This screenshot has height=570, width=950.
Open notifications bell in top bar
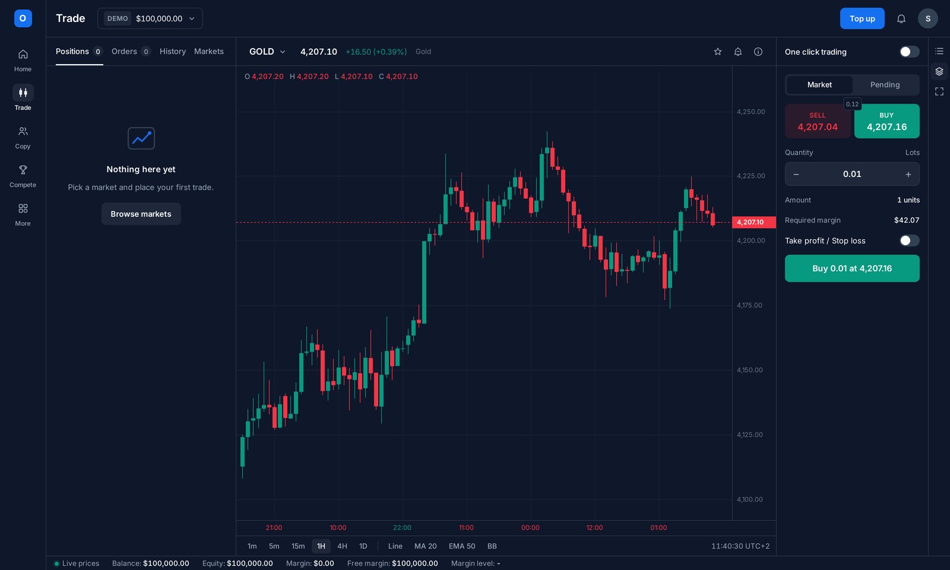[x=901, y=18]
